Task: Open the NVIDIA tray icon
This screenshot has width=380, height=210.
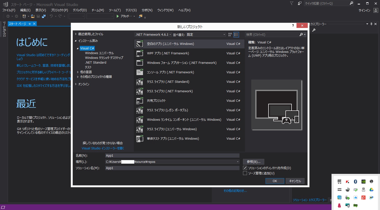Action: pyautogui.click(x=363, y=182)
